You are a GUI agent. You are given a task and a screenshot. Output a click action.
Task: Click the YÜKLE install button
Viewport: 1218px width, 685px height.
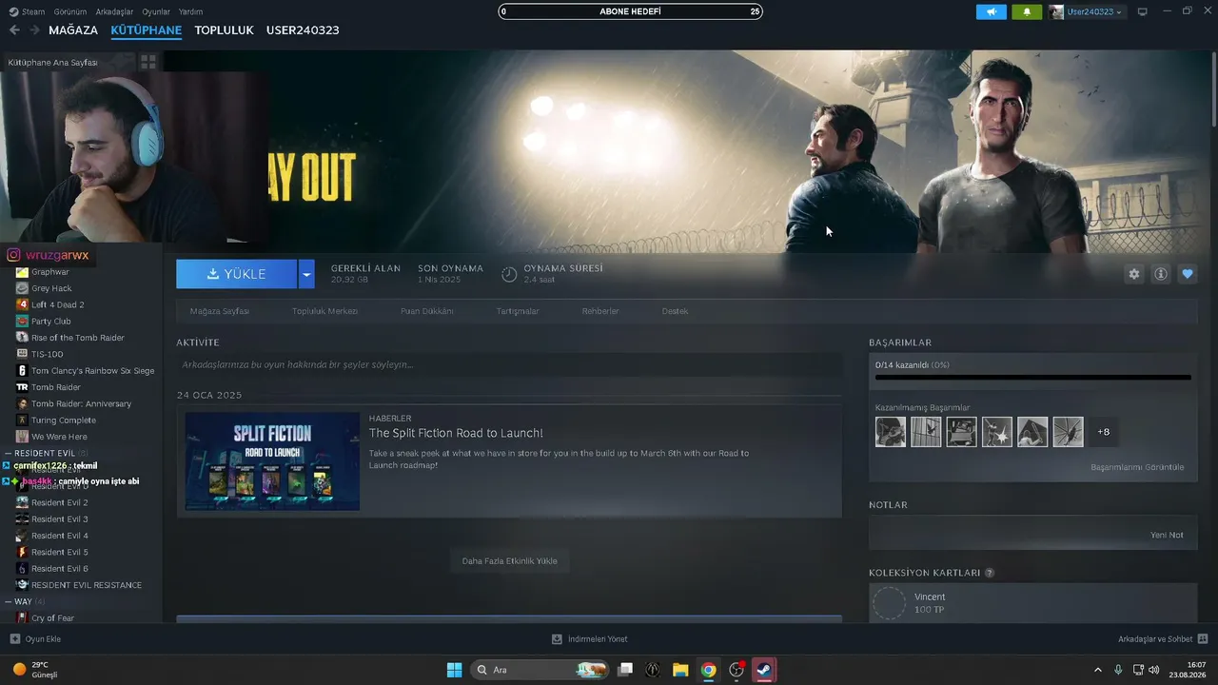[237, 274]
